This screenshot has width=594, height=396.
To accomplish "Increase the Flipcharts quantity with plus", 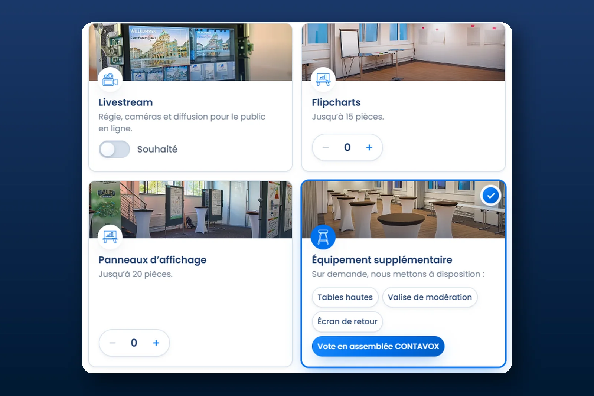I will (369, 147).
